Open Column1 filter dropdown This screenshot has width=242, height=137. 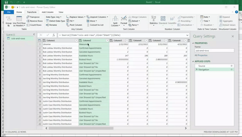[76, 40]
